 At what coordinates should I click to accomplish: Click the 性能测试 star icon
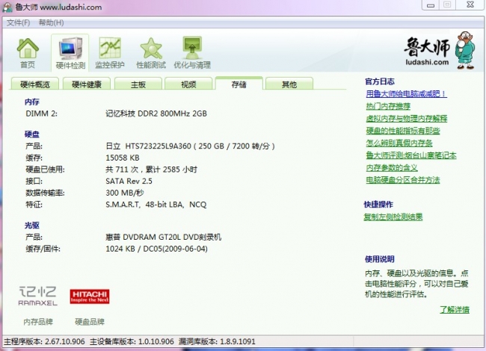150,52
